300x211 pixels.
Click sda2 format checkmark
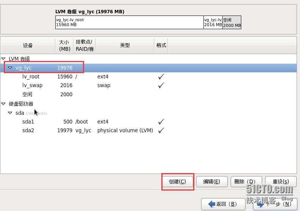pyautogui.click(x=161, y=130)
